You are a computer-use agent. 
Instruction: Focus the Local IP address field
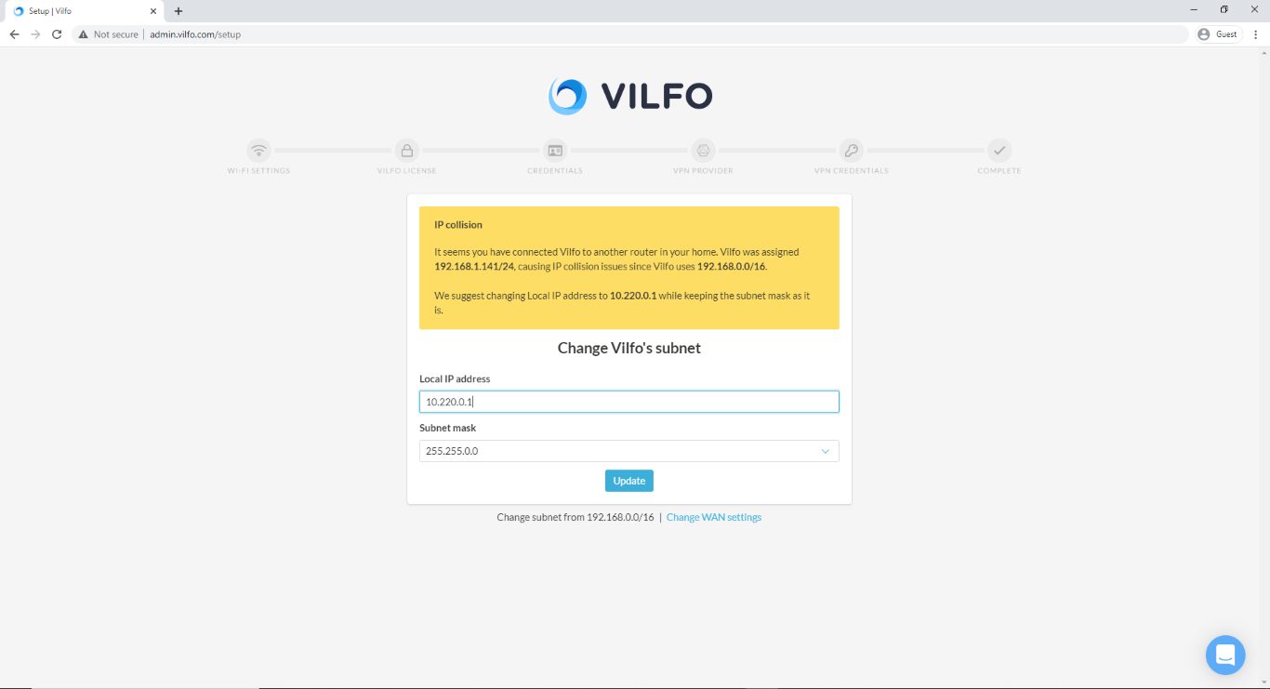pos(629,402)
